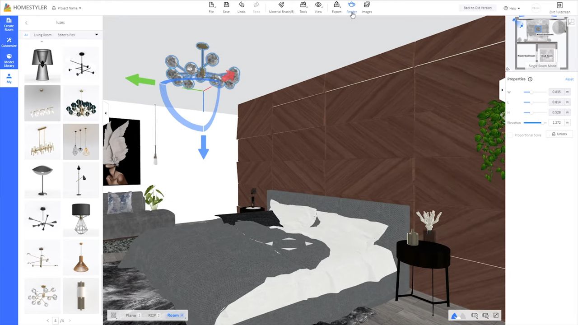The height and width of the screenshot is (325, 578).
Task: Click the L value field 0.814
Action: [x=557, y=102]
